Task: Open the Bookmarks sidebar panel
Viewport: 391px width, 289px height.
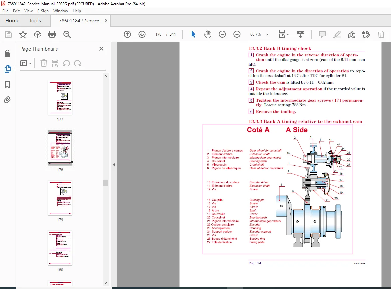Action: pyautogui.click(x=7, y=85)
